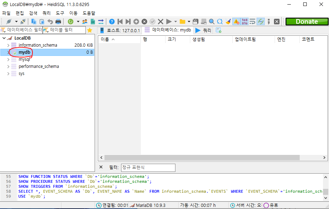Open the session manager connect icon
329x209 pixels.
point(9,22)
